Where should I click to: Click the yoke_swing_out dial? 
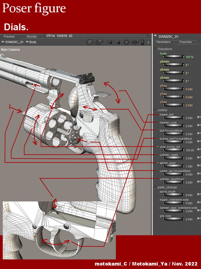[174, 150]
